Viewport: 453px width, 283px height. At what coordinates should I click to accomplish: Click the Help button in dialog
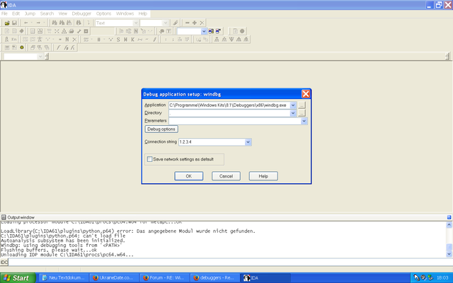pyautogui.click(x=263, y=176)
